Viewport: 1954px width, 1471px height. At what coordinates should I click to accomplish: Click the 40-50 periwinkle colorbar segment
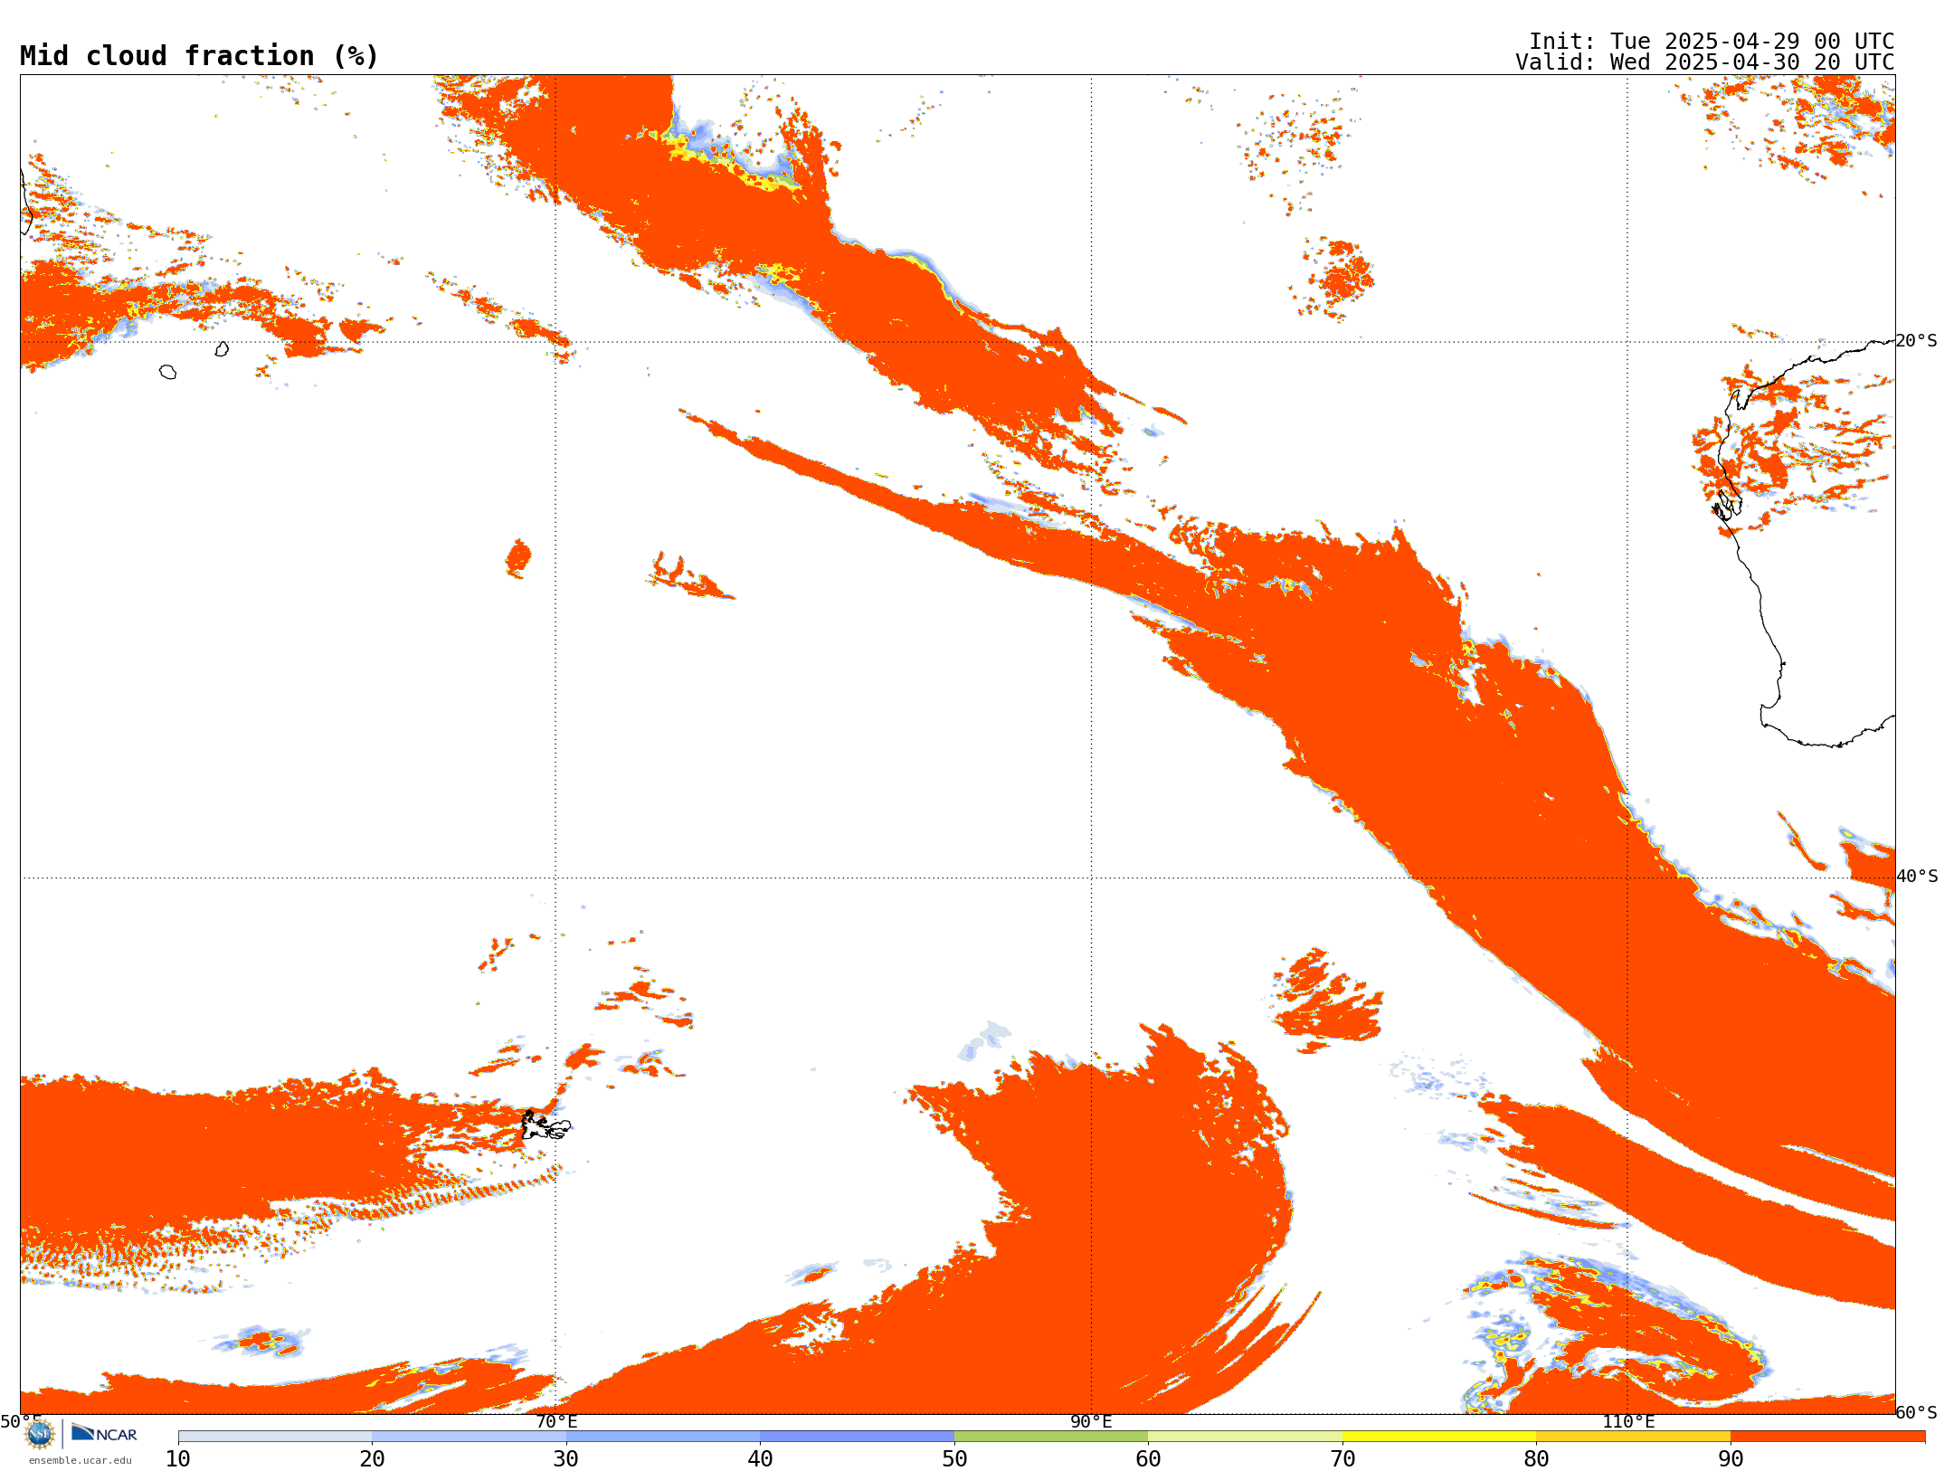pyautogui.click(x=857, y=1437)
